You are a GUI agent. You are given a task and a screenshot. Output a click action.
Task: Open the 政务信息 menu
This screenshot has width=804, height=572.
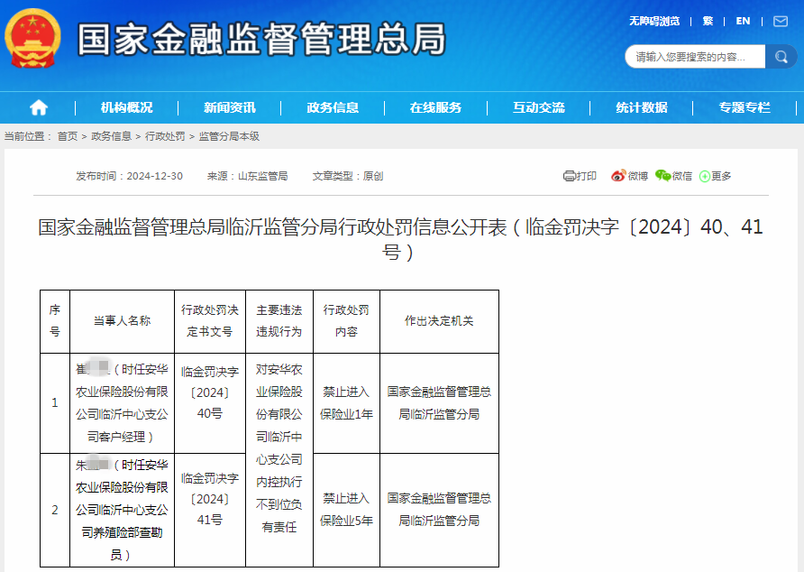tap(333, 107)
